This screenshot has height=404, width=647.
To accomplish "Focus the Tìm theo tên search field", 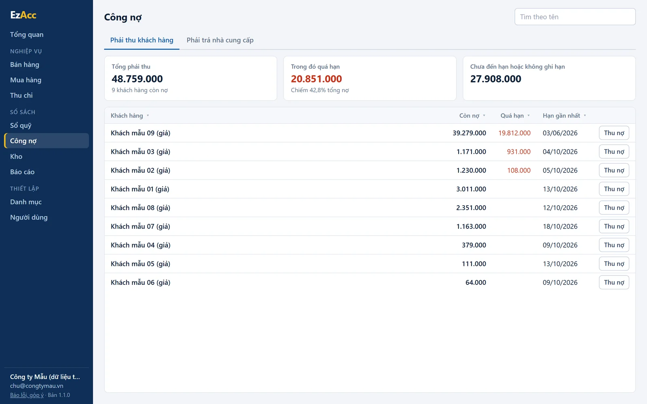I will click(575, 17).
